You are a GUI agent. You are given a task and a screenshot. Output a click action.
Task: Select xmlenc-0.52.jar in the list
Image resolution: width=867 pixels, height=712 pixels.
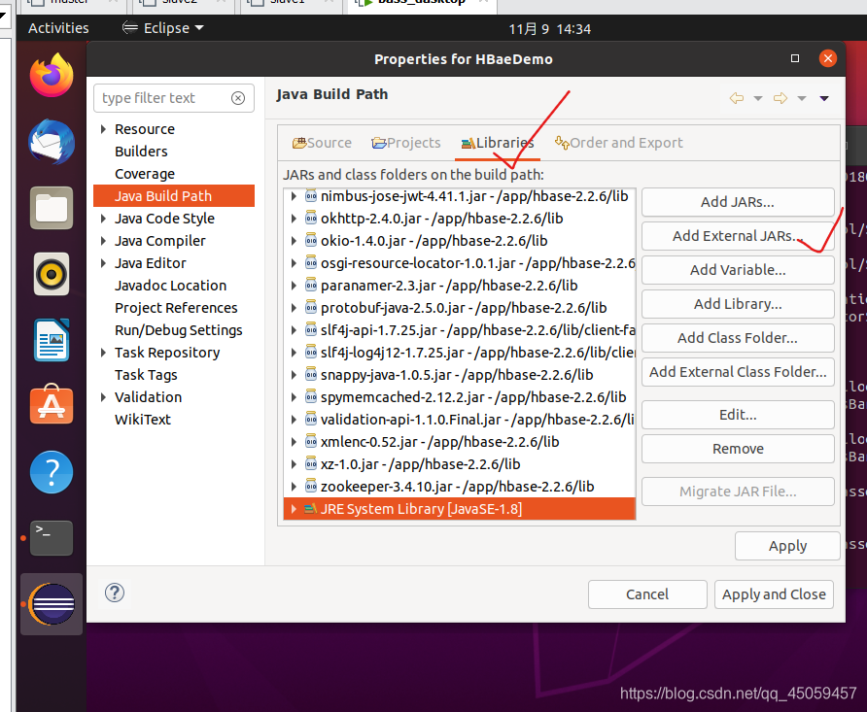pyautogui.click(x=460, y=442)
